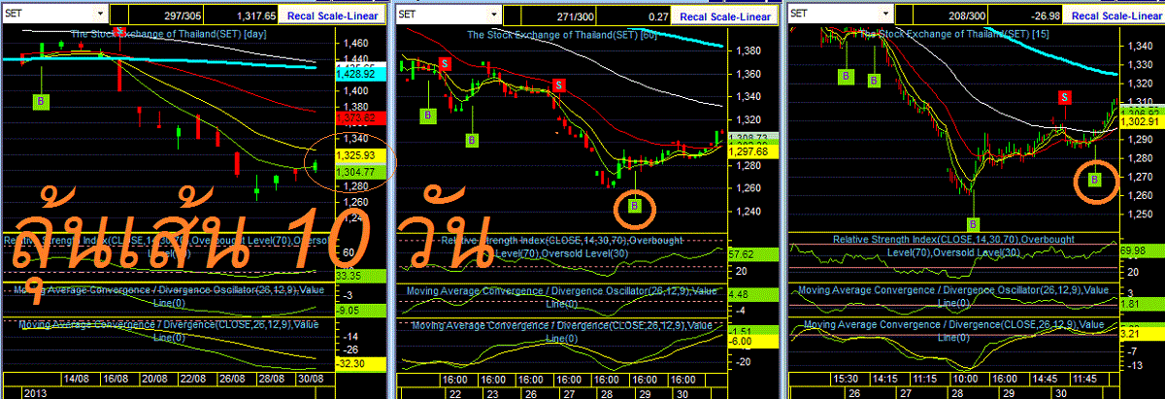Select the second red S marker in 60-minute chart
This screenshot has height=399, width=1165.
tap(558, 85)
